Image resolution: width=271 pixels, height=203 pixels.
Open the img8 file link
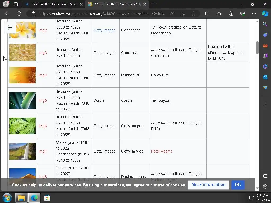(43, 177)
